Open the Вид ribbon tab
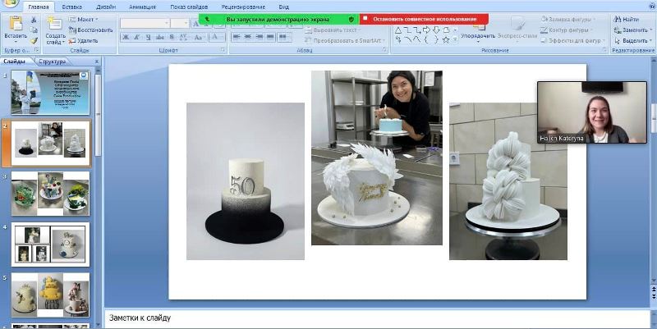Screen dimensions: 657x329 coord(283,7)
